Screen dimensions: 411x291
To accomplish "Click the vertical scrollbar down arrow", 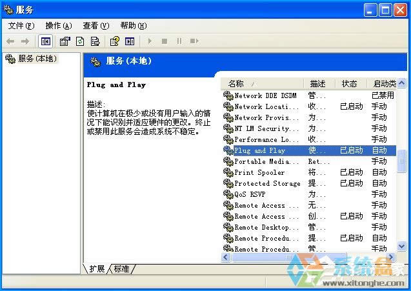I will pyautogui.click(x=401, y=246).
